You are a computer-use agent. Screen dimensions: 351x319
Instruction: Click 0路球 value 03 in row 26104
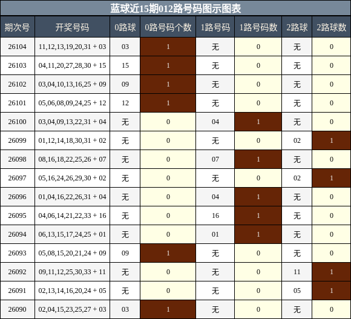click(x=125, y=47)
